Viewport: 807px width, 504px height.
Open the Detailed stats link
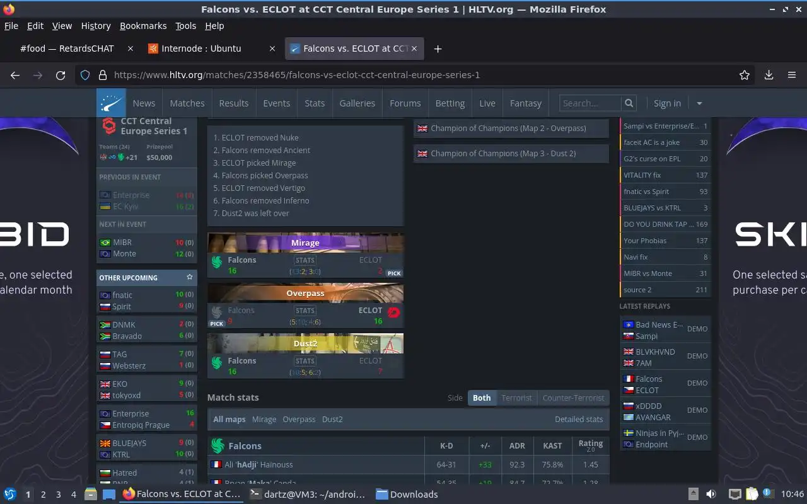pos(579,419)
